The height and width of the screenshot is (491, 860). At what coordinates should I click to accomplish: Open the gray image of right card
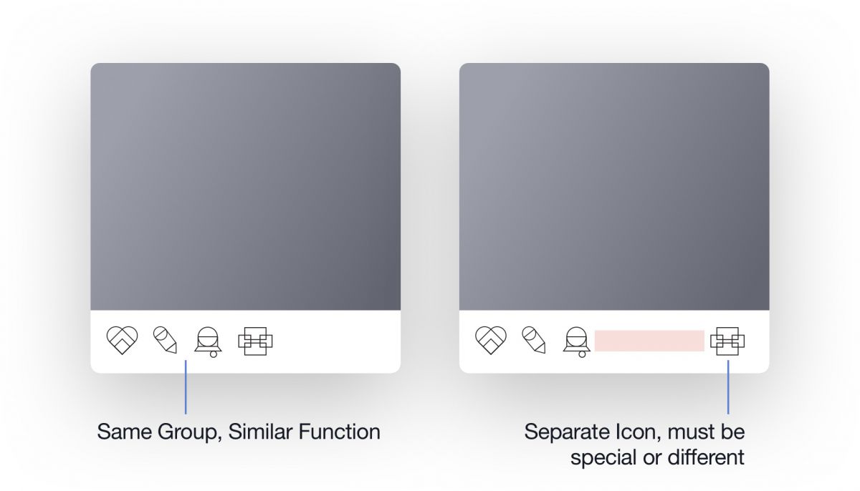click(614, 187)
